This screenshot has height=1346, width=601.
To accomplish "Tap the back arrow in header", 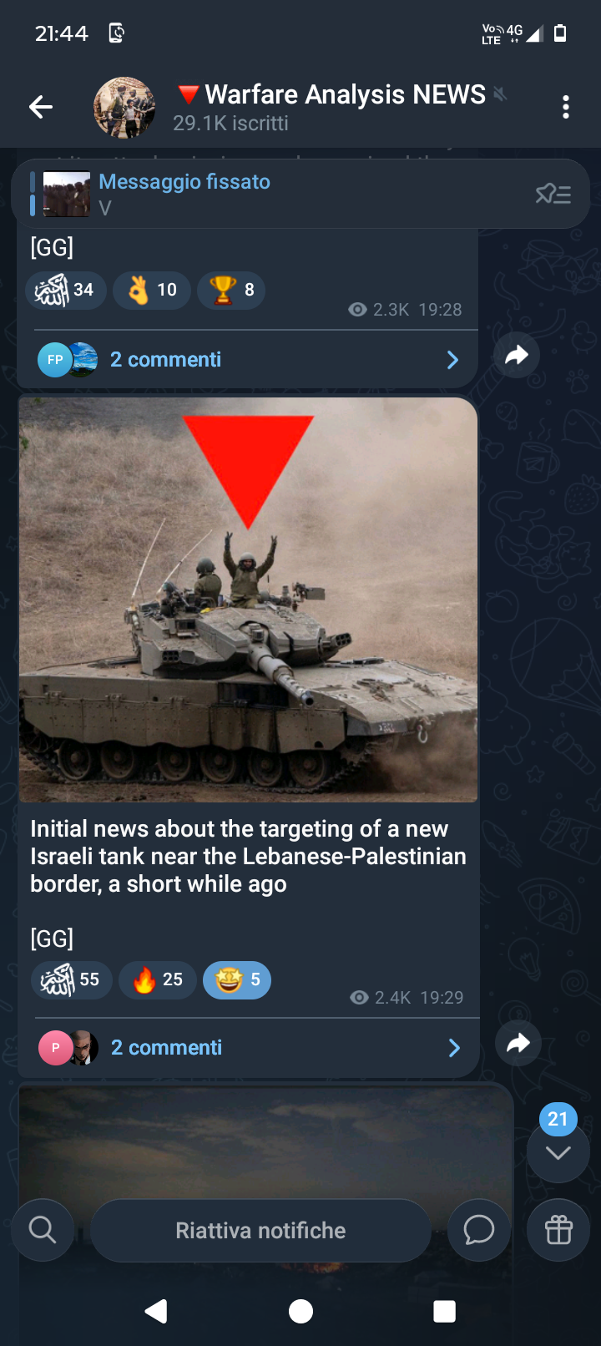I will pos(41,107).
